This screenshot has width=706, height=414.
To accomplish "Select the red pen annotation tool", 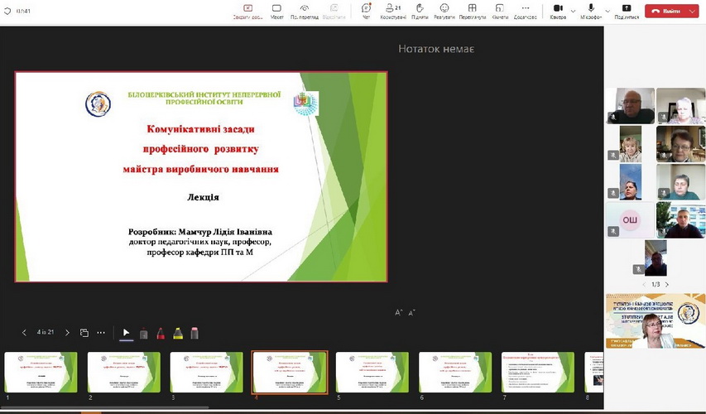I will click(x=161, y=333).
